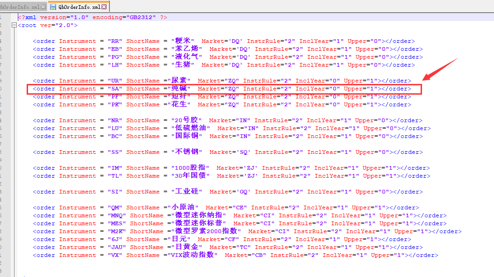Click Instrument "QM" value
The image size is (494, 277).
115,208
